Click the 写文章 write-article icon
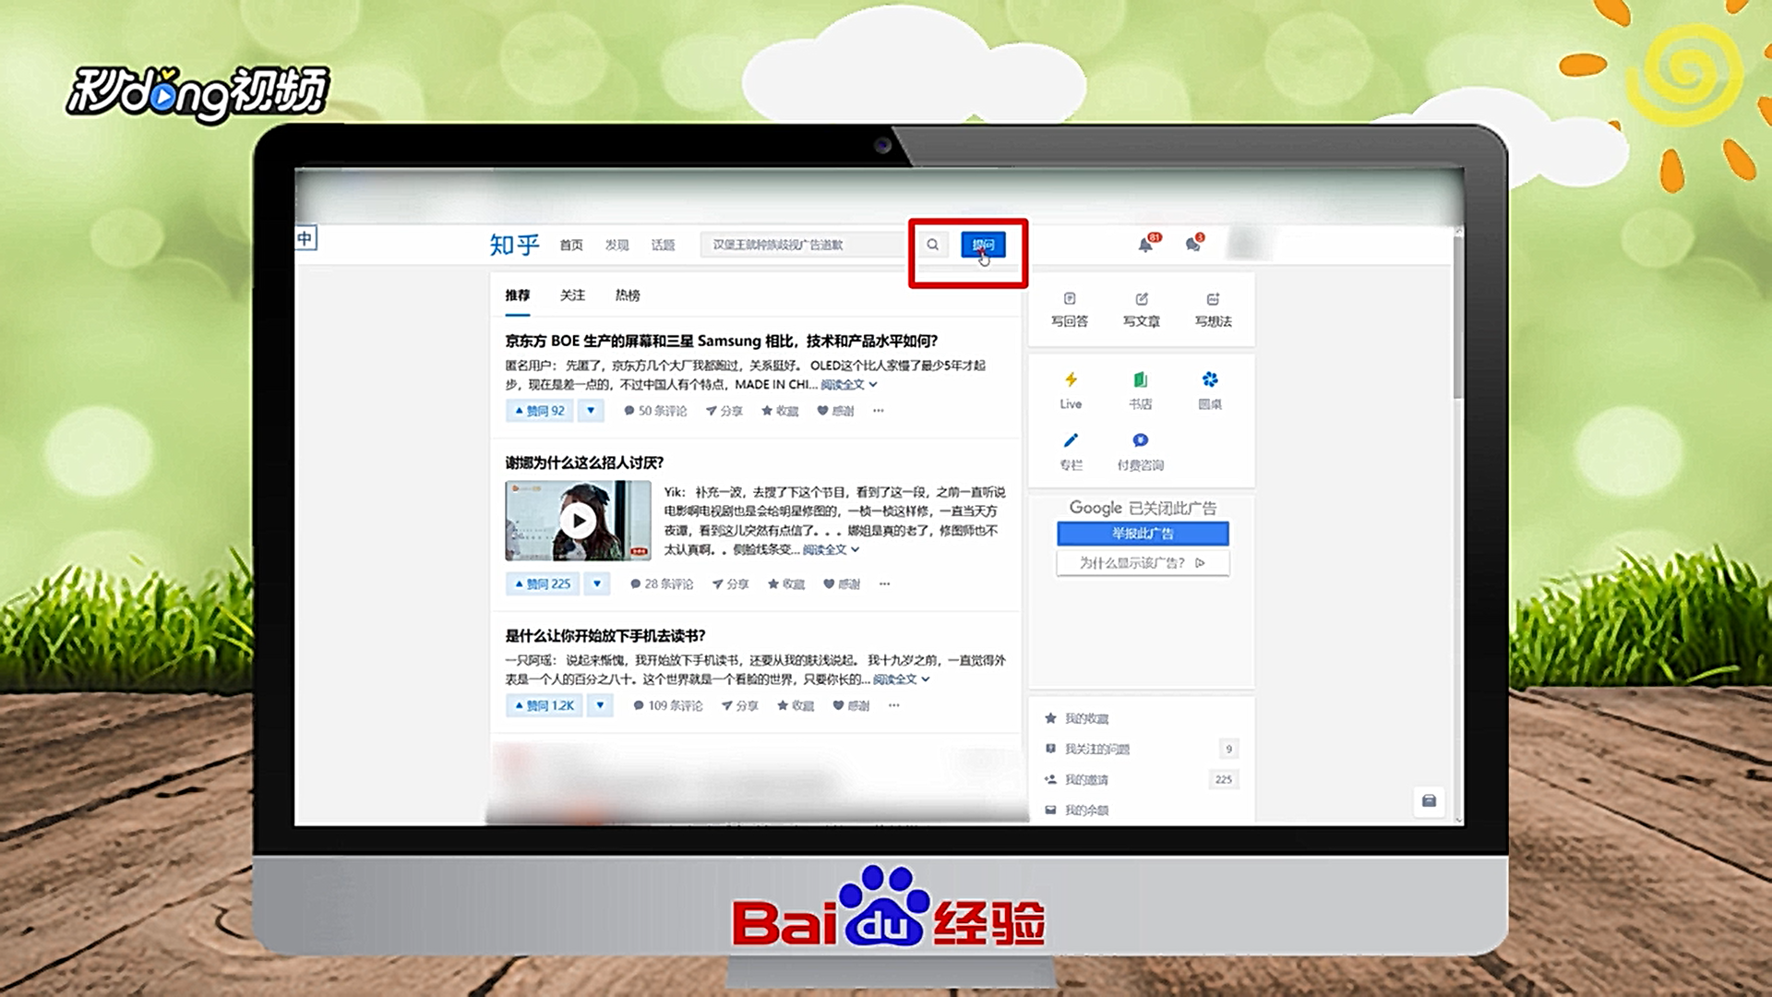Viewport: 1772px width, 997px height. click(1142, 299)
